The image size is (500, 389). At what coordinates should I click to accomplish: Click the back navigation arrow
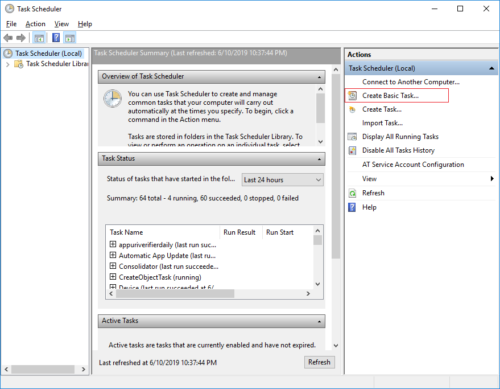click(x=8, y=38)
